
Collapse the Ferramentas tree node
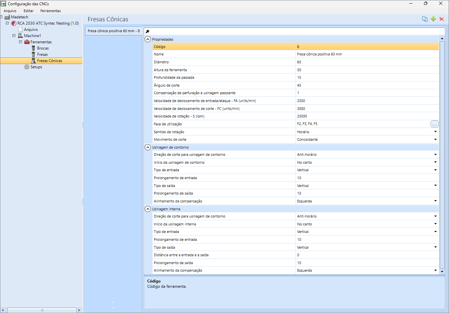point(21,42)
